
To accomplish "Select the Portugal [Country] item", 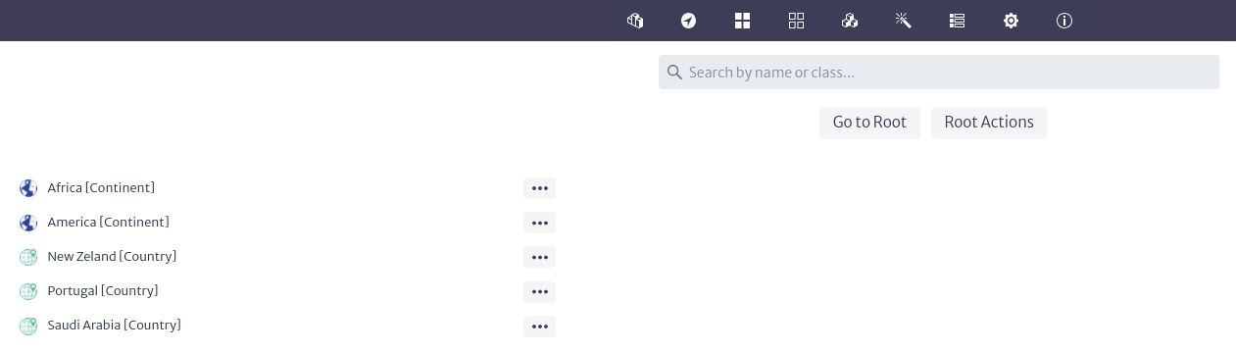I will click(103, 291).
